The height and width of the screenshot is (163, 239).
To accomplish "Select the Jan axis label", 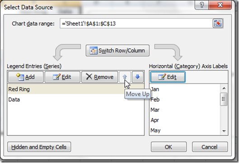I will pos(155,89).
